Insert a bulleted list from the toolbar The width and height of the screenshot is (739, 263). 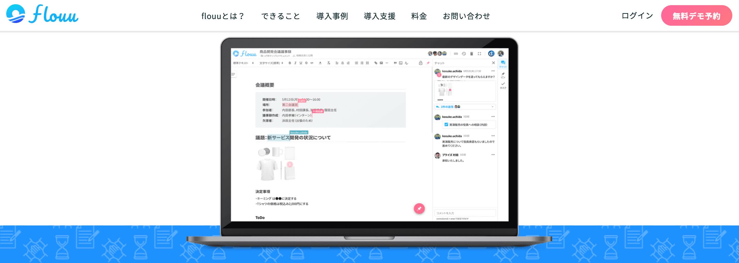(362, 63)
